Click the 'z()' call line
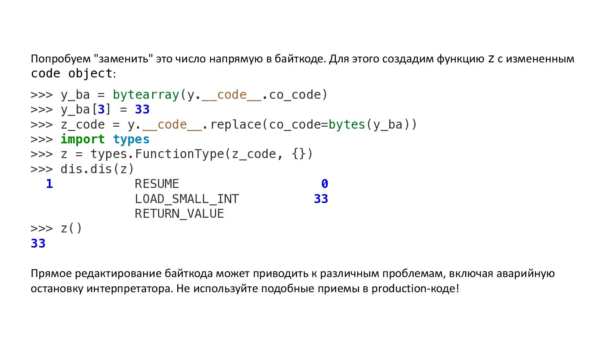The image size is (615, 346). tap(57, 229)
